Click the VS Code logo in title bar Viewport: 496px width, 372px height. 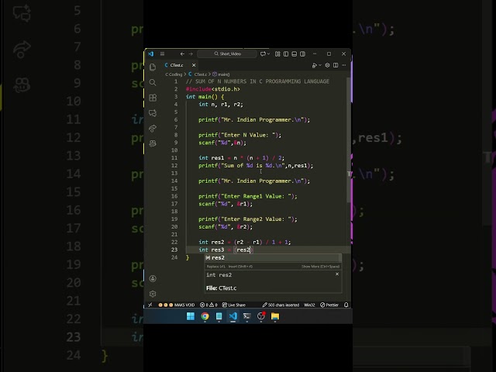click(x=151, y=53)
